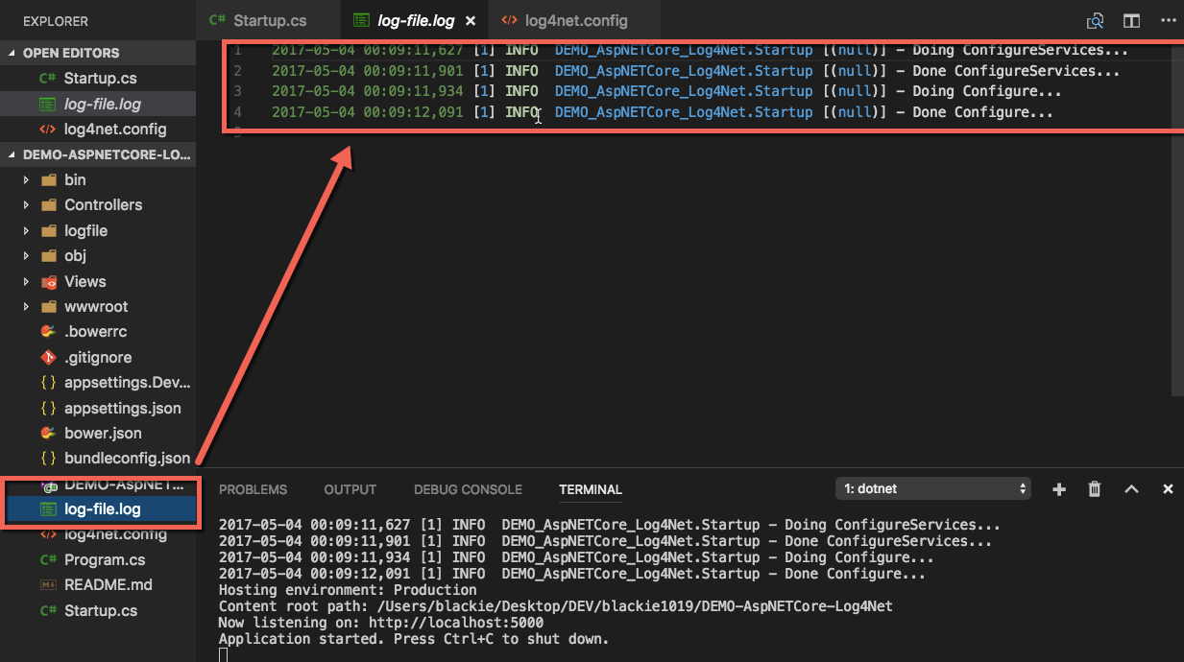Screen dimensions: 1184x662
Task: Kill terminal using the trash icon
Action: click(1095, 489)
